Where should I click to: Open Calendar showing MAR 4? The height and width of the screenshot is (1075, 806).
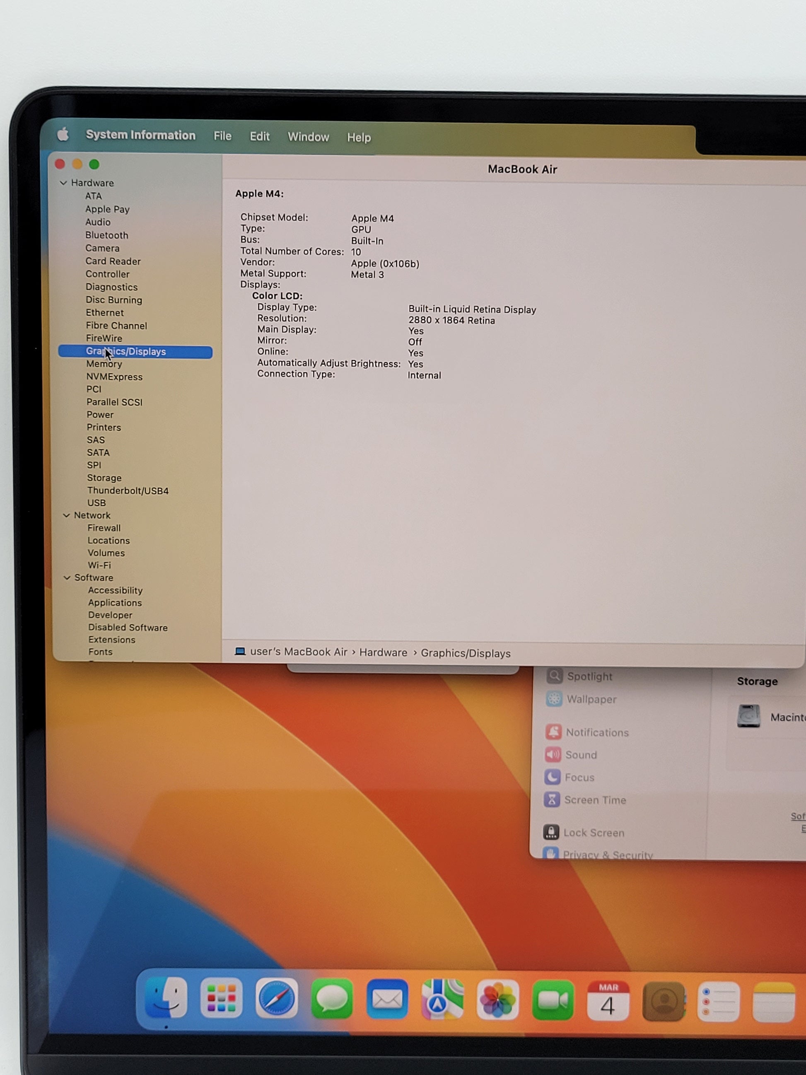(608, 1001)
